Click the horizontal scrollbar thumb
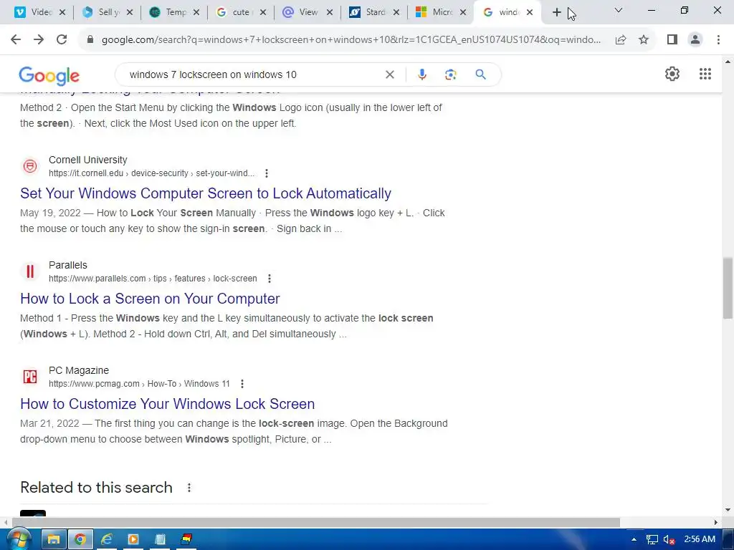 [316, 522]
